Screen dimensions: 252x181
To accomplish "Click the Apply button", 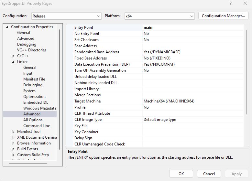I will [x=236, y=174].
